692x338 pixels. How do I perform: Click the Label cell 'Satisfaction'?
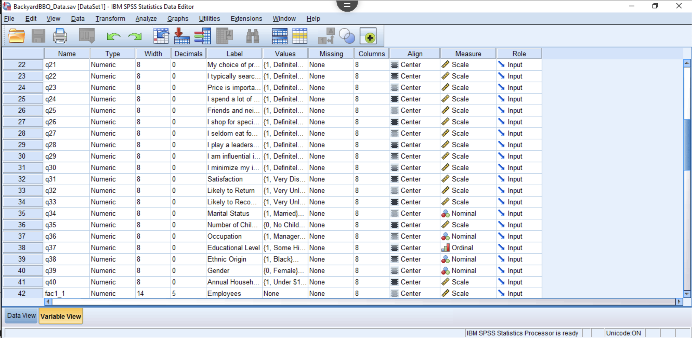tap(234, 179)
